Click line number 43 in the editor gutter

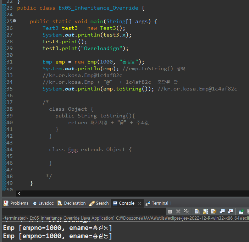10,143
